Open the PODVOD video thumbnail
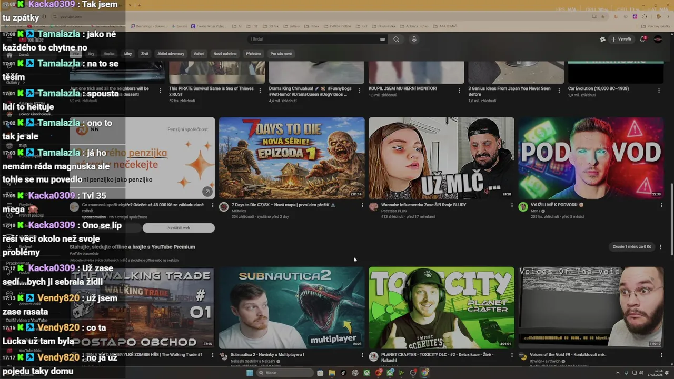 tap(591, 158)
